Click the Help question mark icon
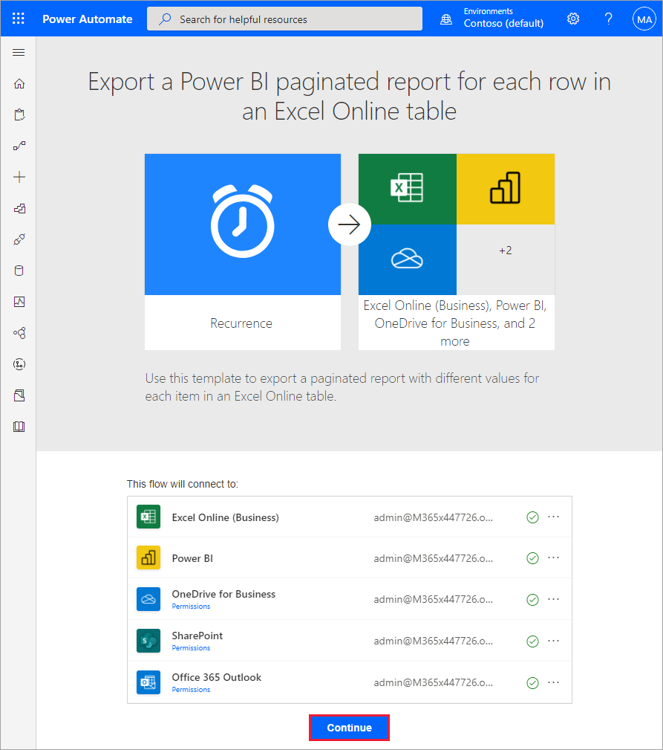This screenshot has height=750, width=663. pyautogui.click(x=608, y=19)
